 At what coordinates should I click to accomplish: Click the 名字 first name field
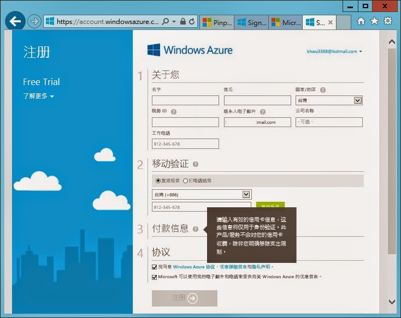[x=185, y=100]
